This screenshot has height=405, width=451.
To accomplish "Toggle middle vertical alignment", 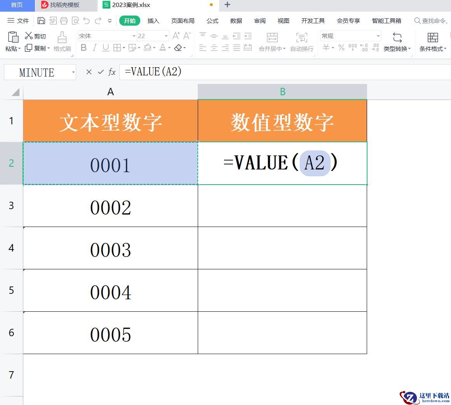I will 214,36.
